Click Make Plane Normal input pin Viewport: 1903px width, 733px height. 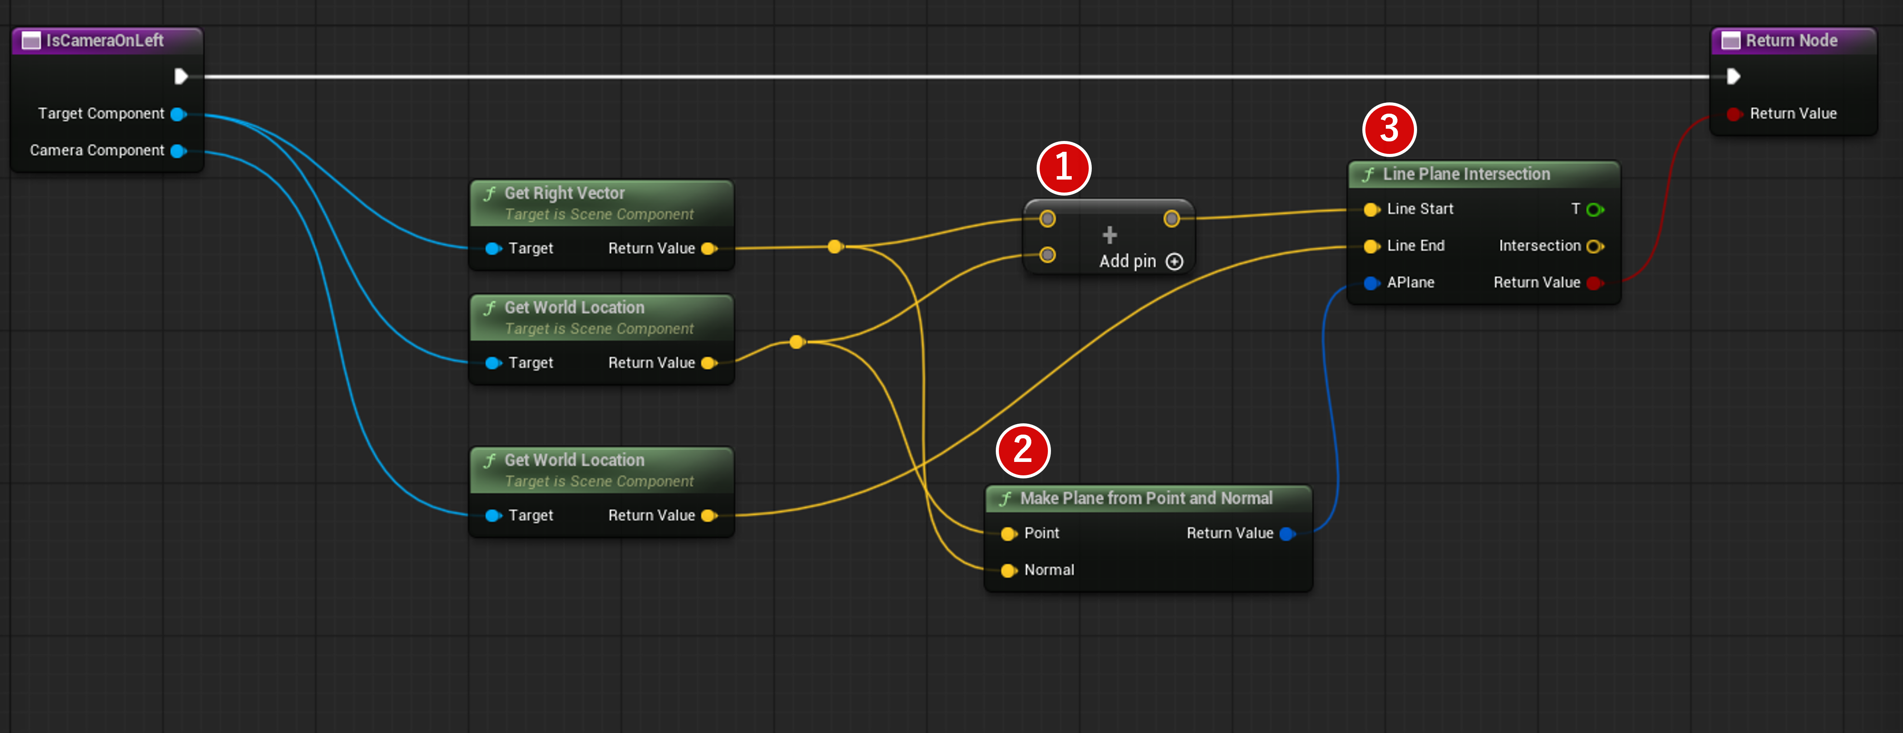click(x=1008, y=570)
